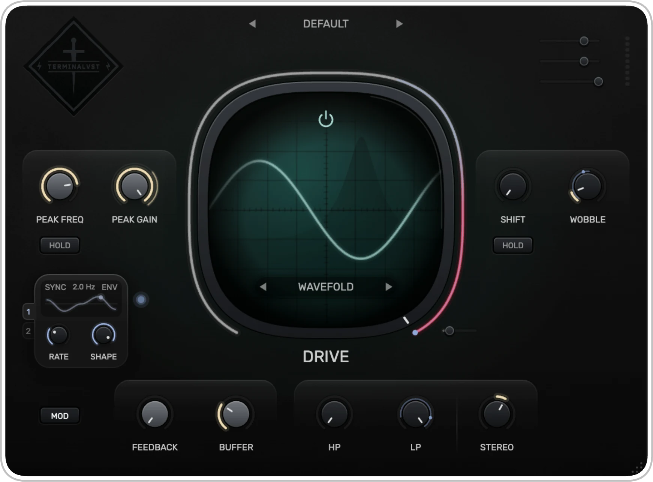The image size is (653, 482).
Task: Click the middle slider handle at upper right
Action: (x=584, y=61)
